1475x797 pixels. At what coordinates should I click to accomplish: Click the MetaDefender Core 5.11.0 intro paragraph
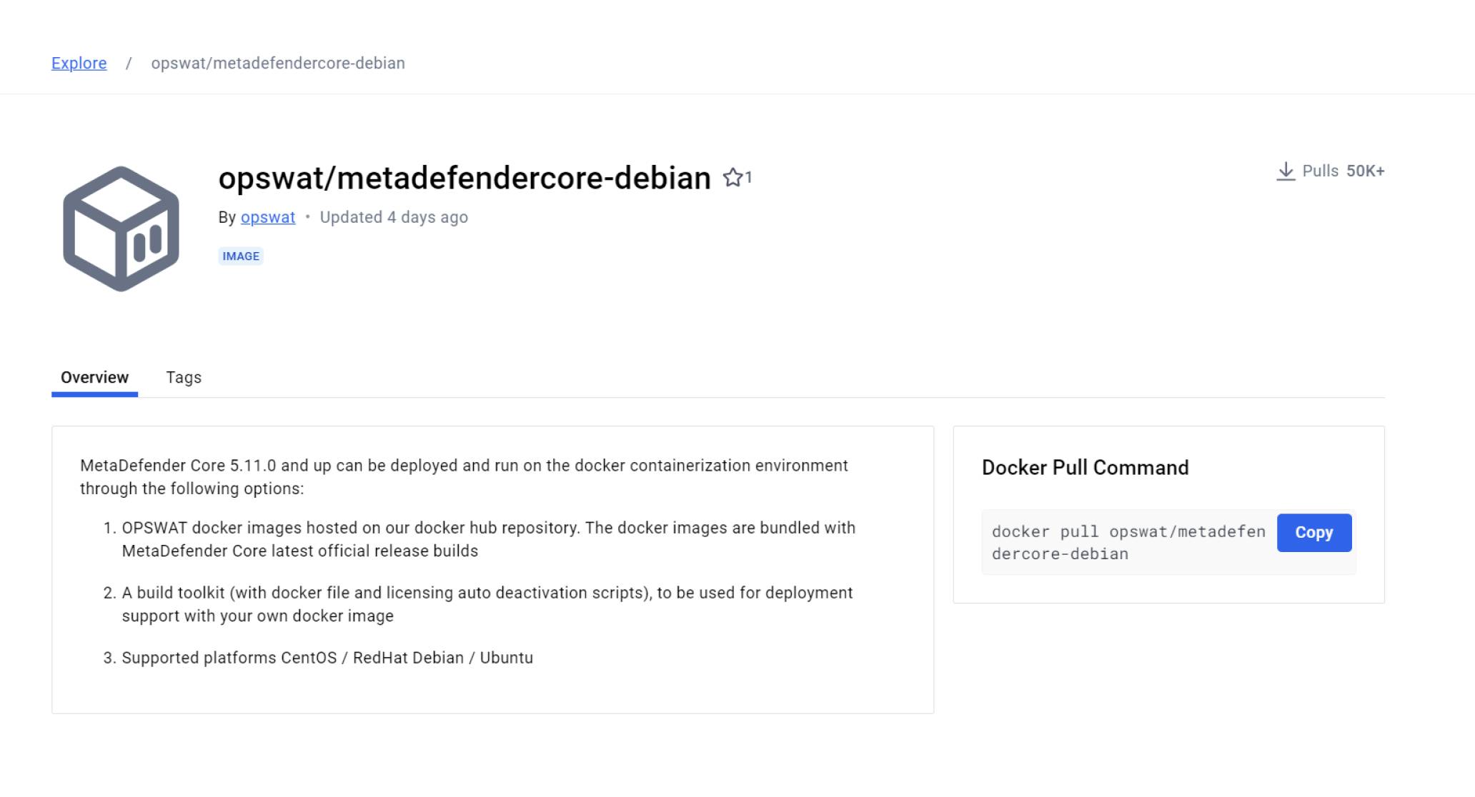464,477
